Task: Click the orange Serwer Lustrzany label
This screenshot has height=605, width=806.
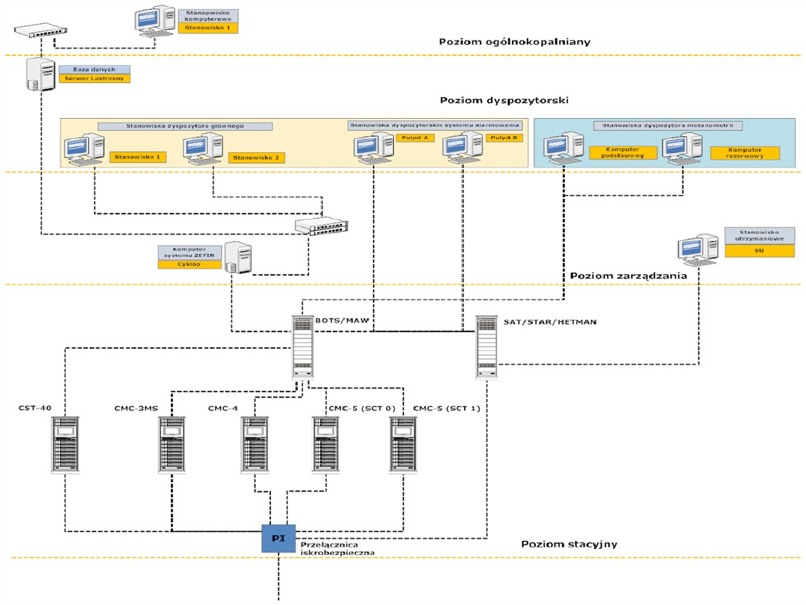Action: point(101,78)
